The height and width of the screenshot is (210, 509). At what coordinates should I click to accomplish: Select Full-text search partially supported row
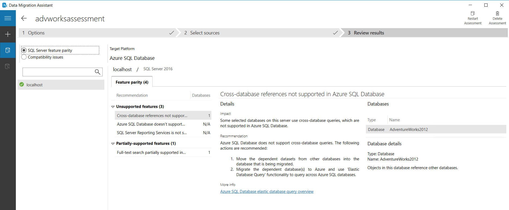pos(163,153)
